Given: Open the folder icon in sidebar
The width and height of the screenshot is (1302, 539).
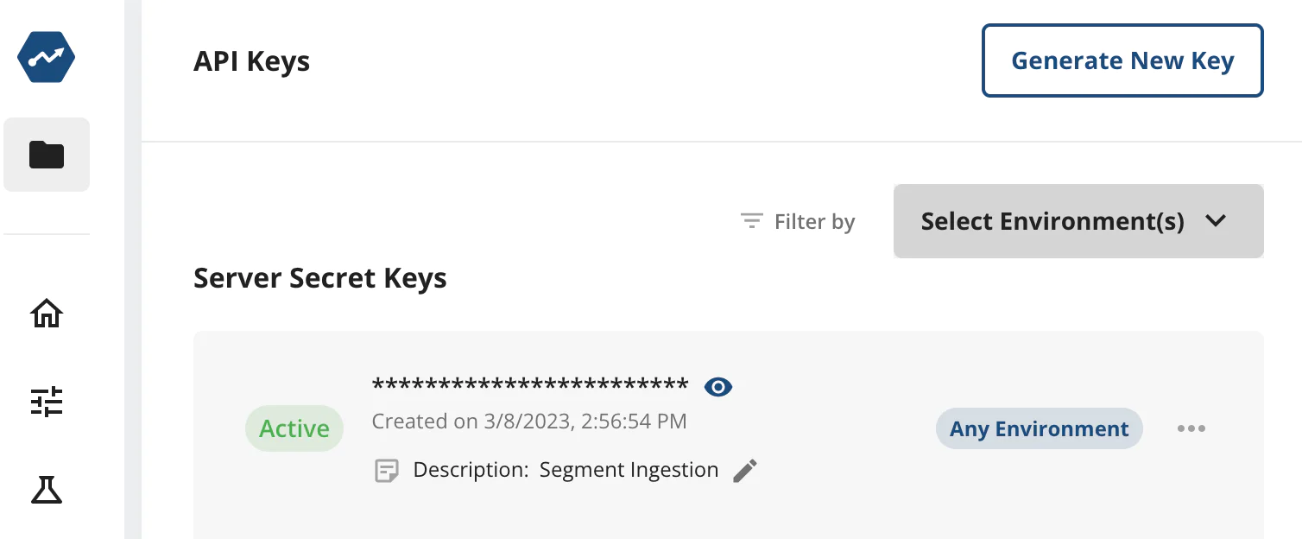Looking at the screenshot, I should click(47, 155).
